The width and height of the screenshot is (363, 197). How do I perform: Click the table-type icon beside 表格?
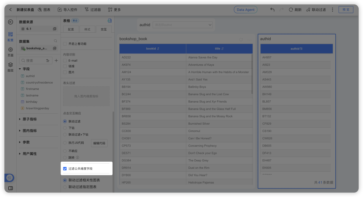pos(110,21)
